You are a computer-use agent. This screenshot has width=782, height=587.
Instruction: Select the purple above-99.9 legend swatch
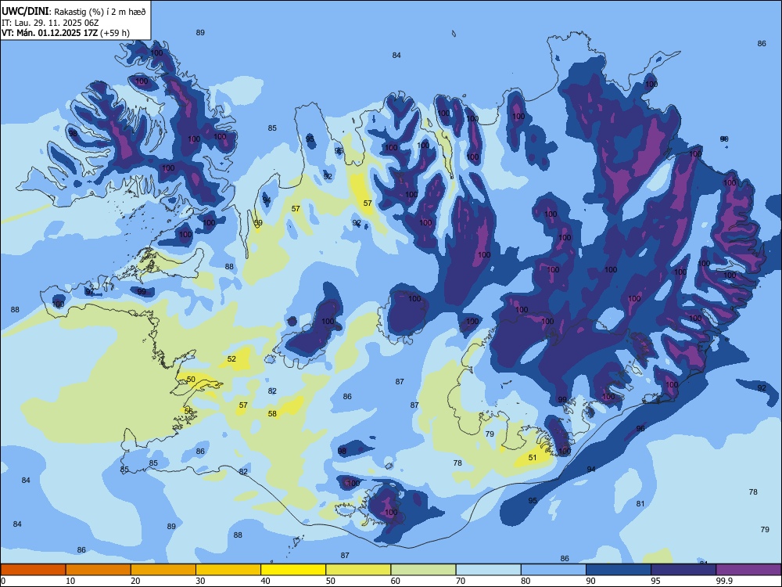point(748,570)
